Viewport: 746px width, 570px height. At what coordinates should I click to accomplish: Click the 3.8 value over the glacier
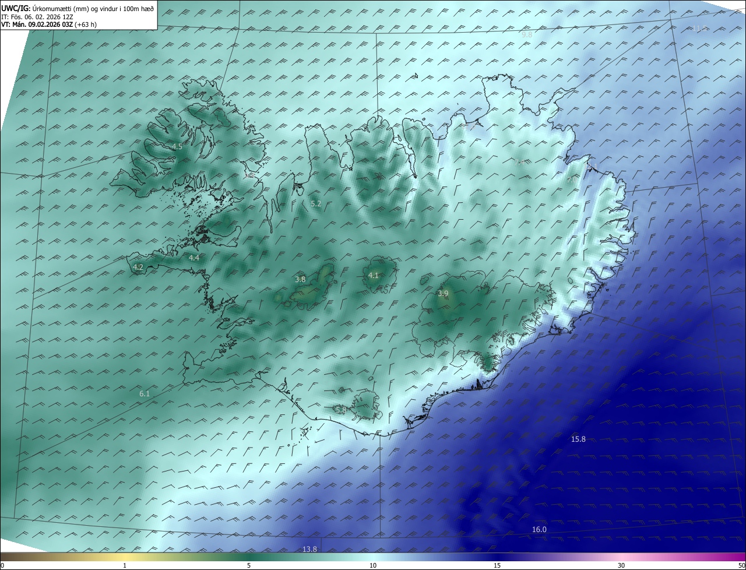(x=300, y=280)
